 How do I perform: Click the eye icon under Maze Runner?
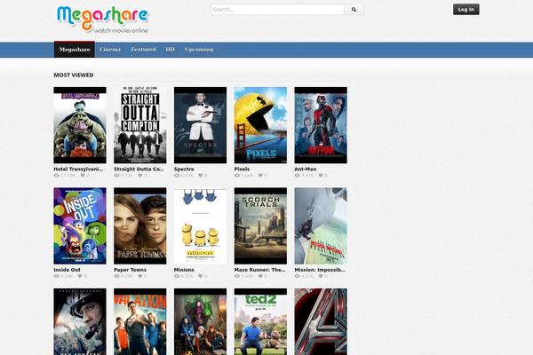pos(237,276)
